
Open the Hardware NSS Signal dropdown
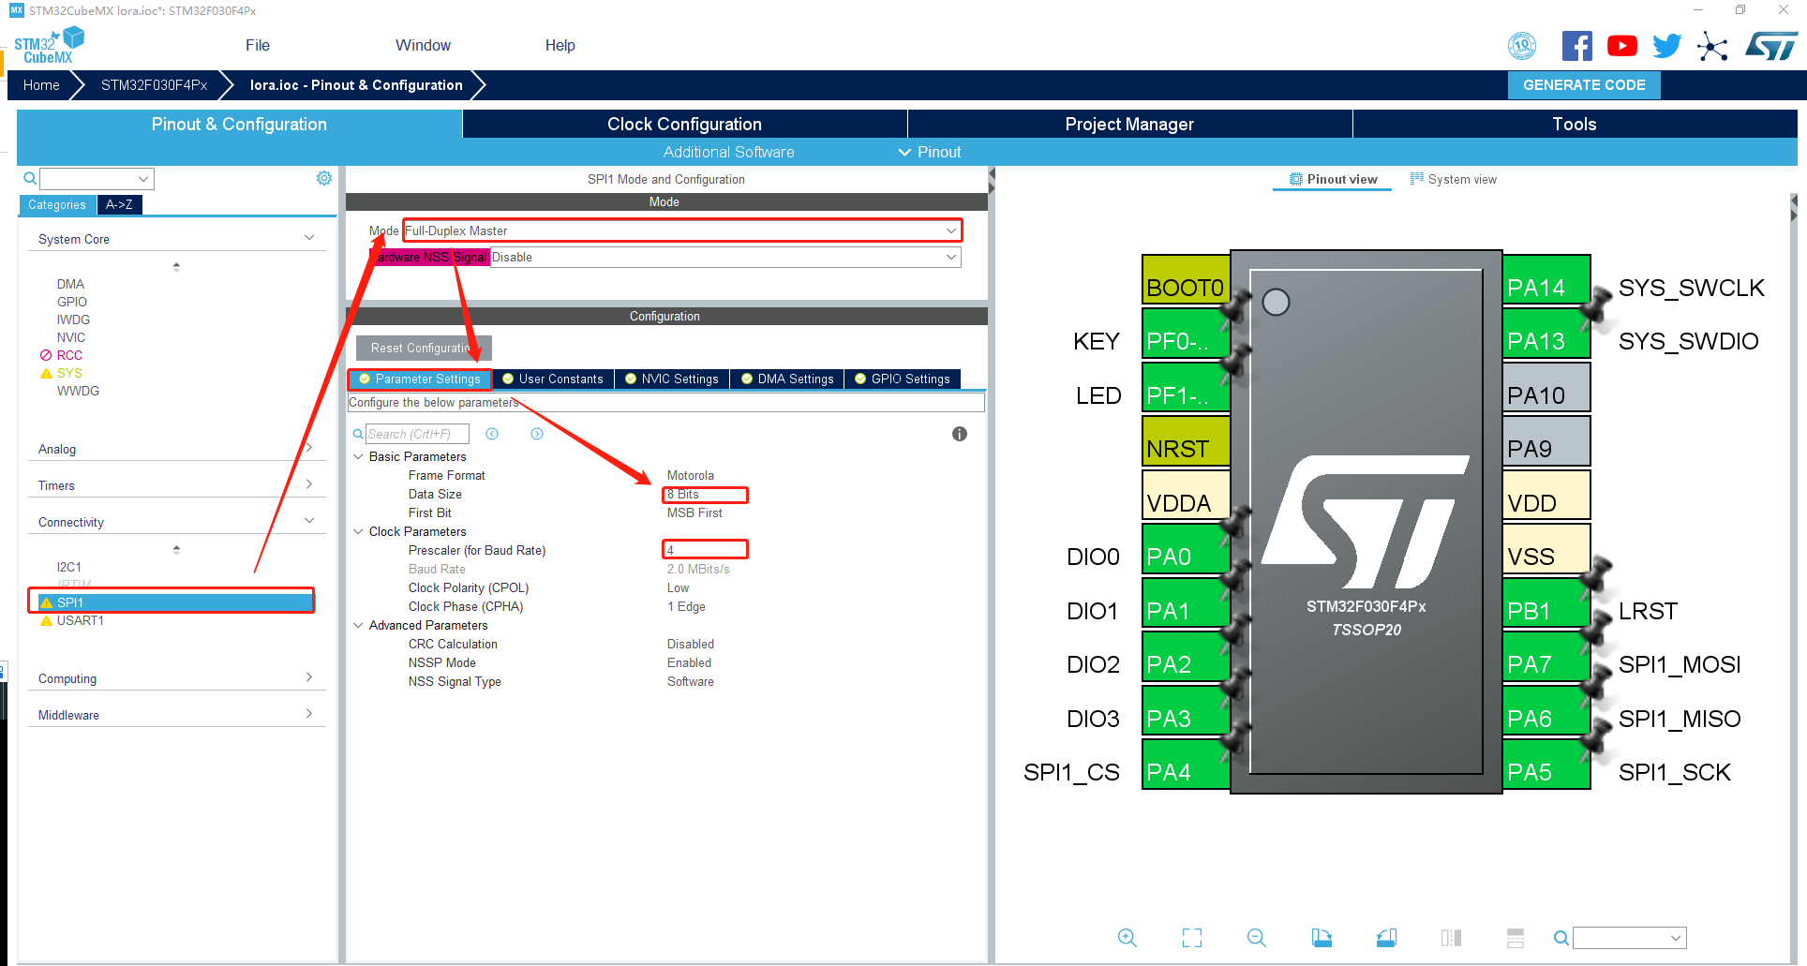coord(726,257)
